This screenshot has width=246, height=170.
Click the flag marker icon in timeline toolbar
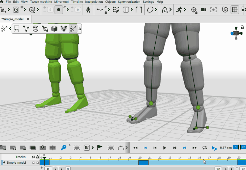[100, 148]
